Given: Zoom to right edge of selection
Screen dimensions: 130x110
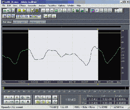Looking at the screenshot, I should coord(48,102).
